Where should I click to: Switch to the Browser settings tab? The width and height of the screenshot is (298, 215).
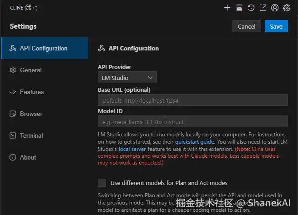(x=45, y=114)
